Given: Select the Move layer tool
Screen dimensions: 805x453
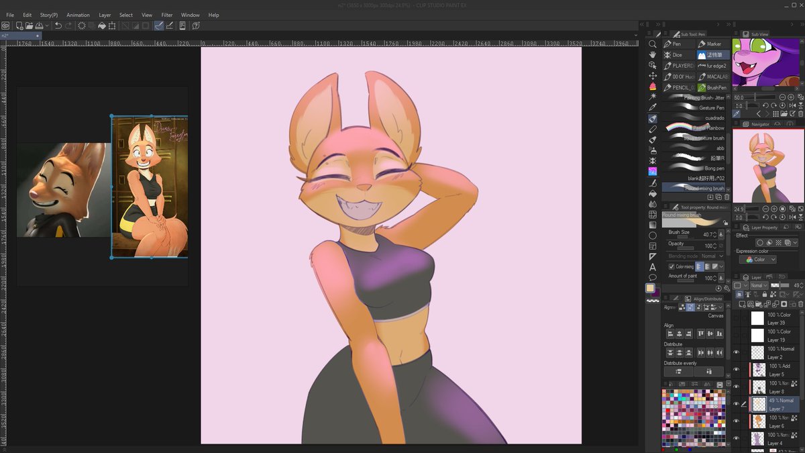Looking at the screenshot, I should [x=652, y=76].
